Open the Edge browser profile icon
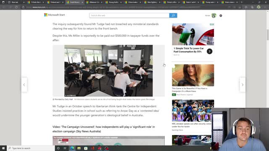The height and width of the screenshot is (151, 269). [258, 7]
